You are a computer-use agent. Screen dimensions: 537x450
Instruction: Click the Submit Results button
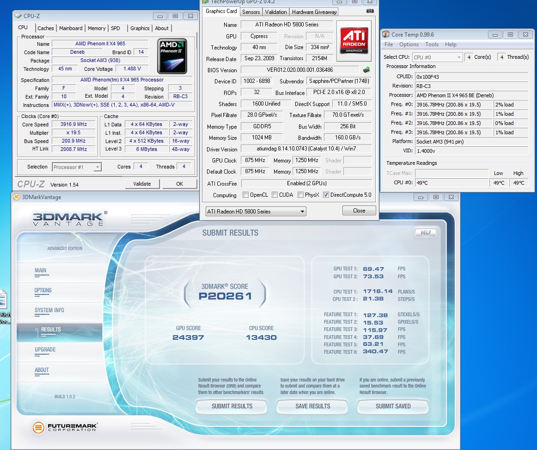232,406
